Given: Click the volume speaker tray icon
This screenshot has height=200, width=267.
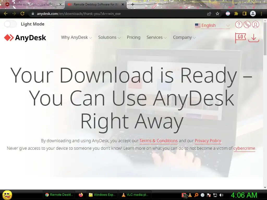Looking at the screenshot, I should click(x=221, y=195).
